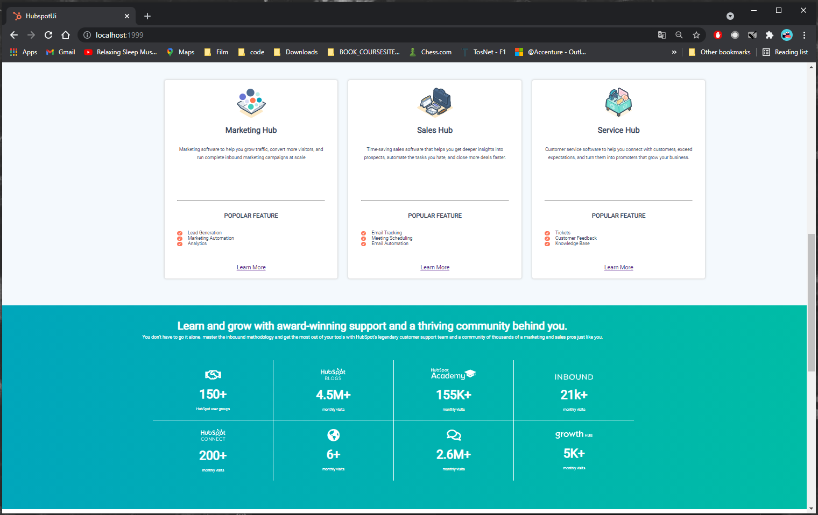
Task: Show hidden bookmarks with the chevron
Action: tap(674, 52)
